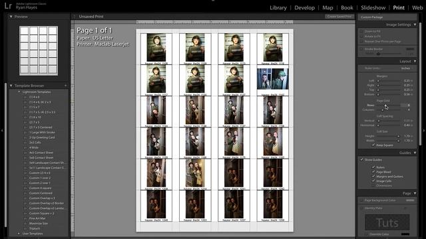Enable Page Background Color checkbox
The image size is (426, 239).
pyautogui.click(x=361, y=200)
